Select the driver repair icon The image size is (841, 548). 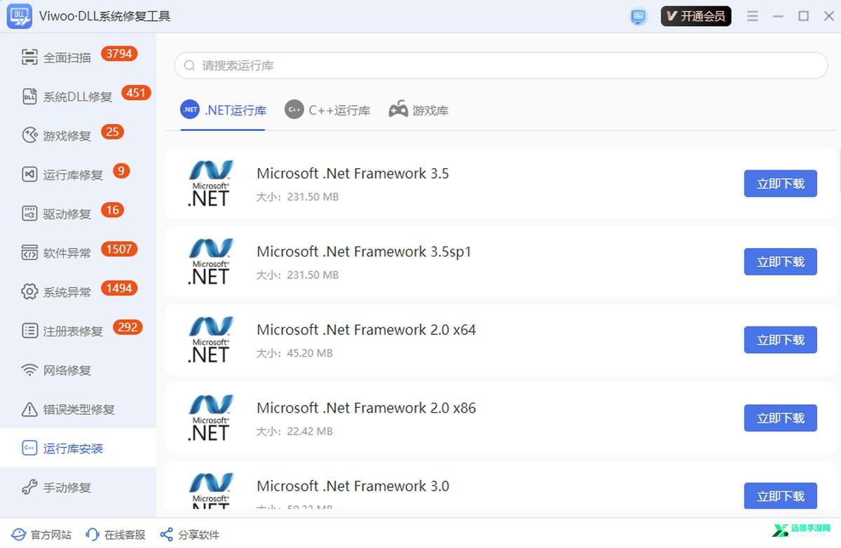click(x=29, y=214)
